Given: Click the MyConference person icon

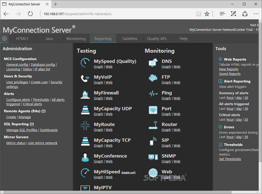Looking at the screenshot, I should (x=85, y=157).
